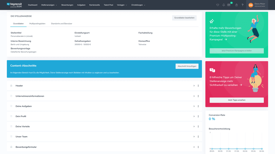The width and height of the screenshot is (275, 154).
Task: Open three-dot menu for Header section
Action: [x=198, y=86]
